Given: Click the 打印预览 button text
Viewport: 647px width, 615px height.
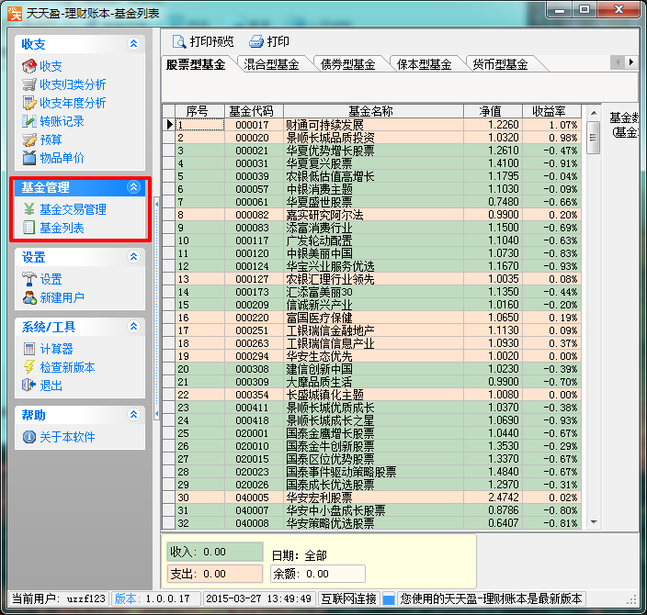Looking at the screenshot, I should coord(211,41).
